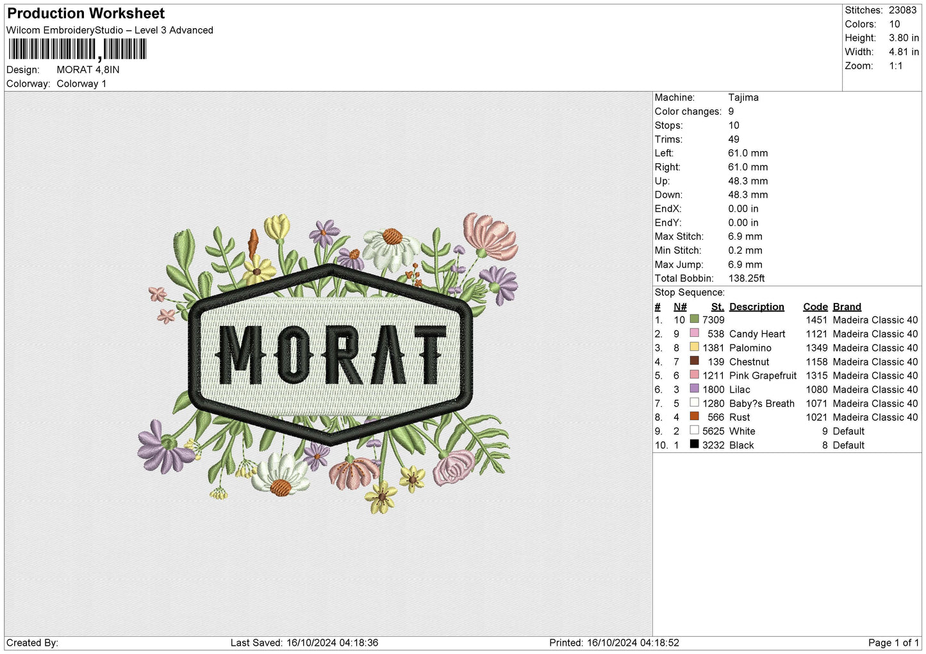The height and width of the screenshot is (654, 926).
Task: Click the Palomino yellow color swatch
Action: (x=694, y=347)
